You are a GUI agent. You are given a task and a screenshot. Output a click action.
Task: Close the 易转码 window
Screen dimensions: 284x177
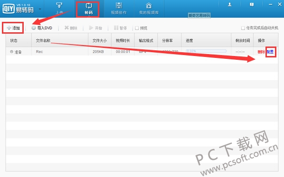tap(280, 4)
